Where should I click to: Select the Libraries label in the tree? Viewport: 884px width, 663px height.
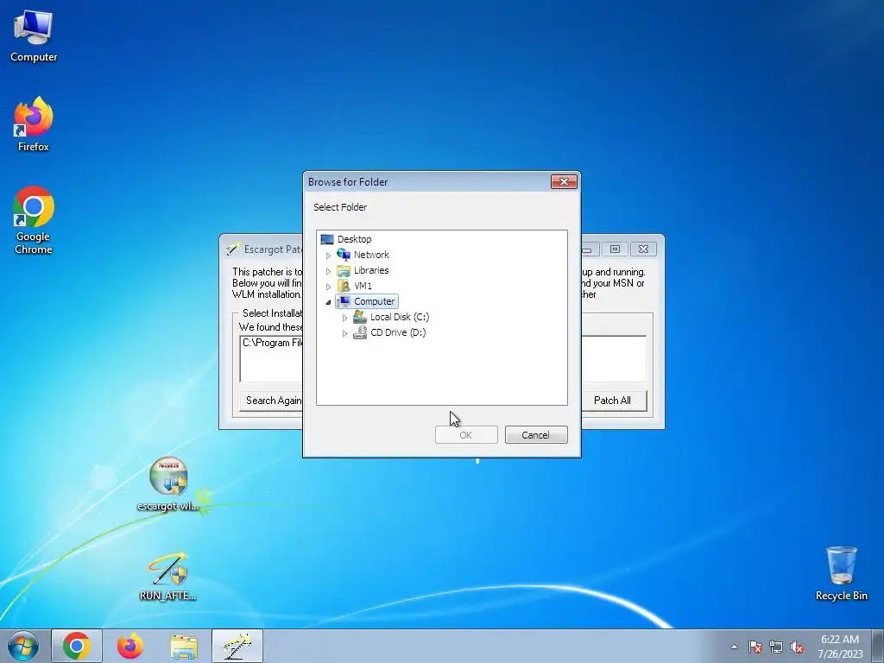(x=371, y=270)
